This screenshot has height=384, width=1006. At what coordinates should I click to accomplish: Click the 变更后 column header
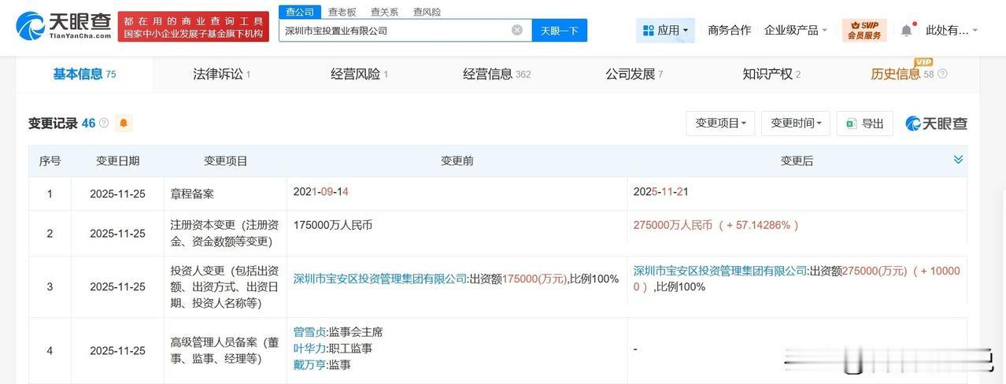click(797, 161)
